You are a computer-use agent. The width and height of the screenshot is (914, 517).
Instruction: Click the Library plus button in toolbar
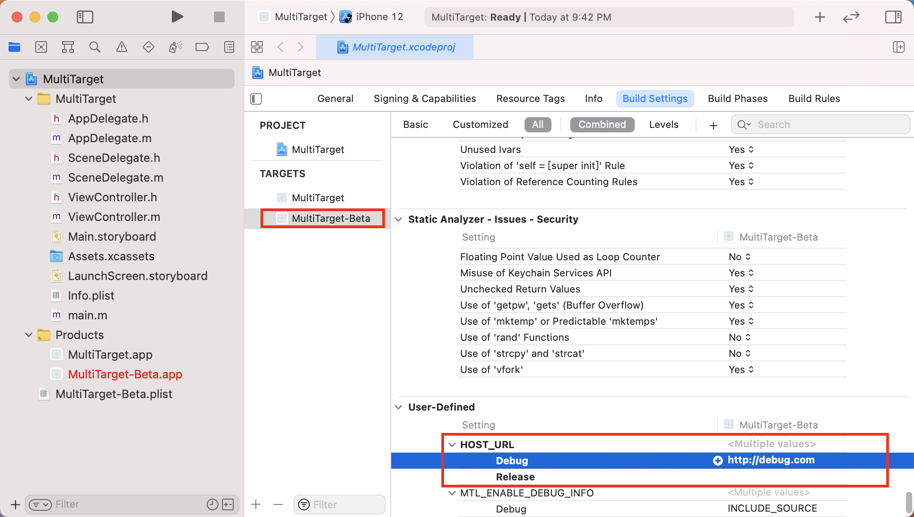point(820,17)
